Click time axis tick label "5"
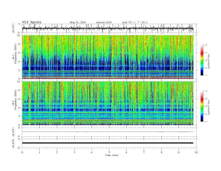 [109, 152]
